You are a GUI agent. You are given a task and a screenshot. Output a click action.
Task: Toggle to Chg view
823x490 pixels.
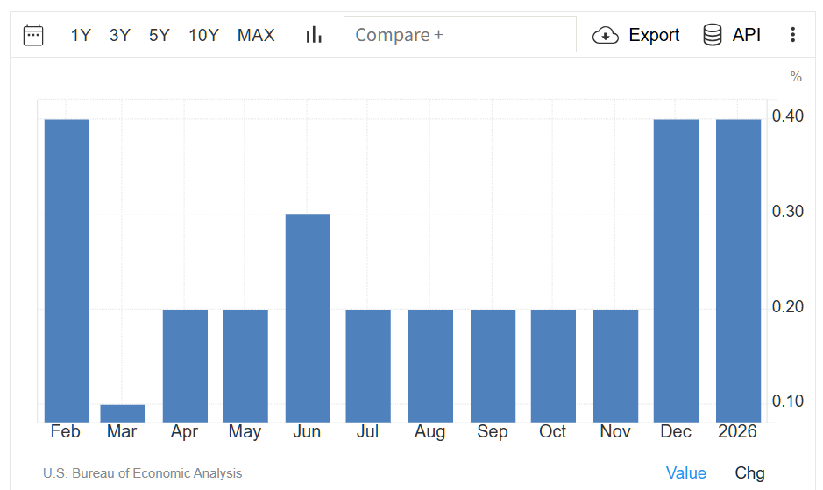tap(749, 472)
